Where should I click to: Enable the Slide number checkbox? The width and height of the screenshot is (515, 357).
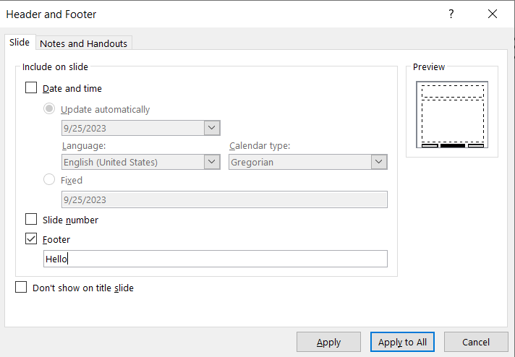(31, 219)
